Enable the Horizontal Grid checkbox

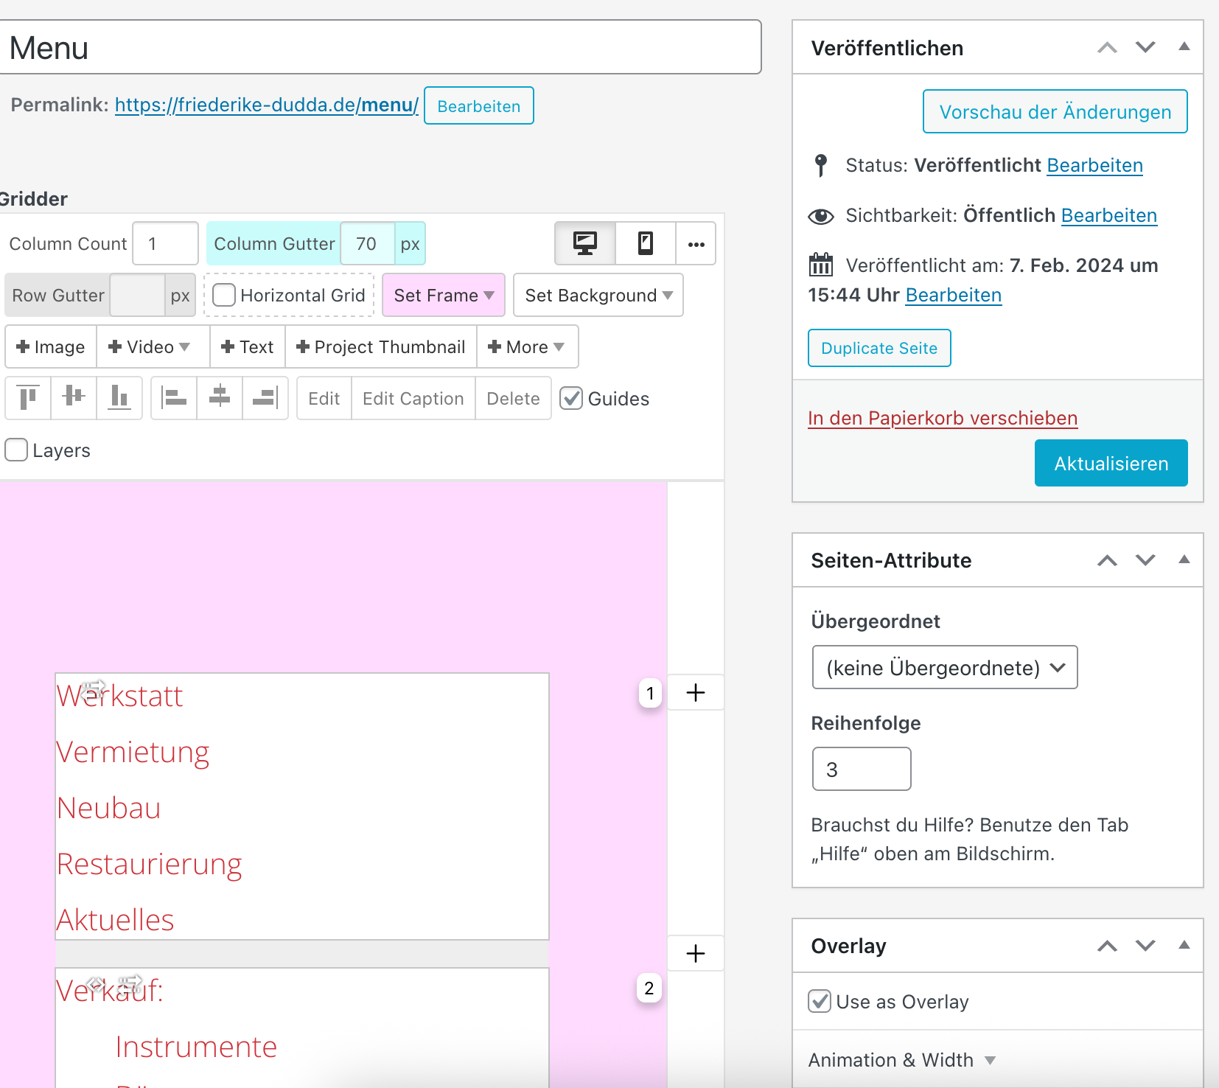pos(224,296)
